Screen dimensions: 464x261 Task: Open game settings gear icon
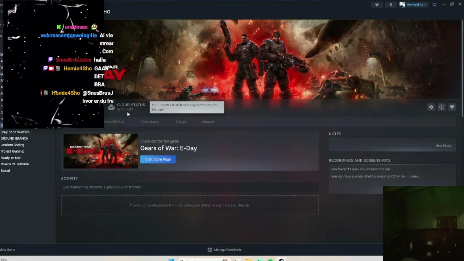pyautogui.click(x=431, y=107)
